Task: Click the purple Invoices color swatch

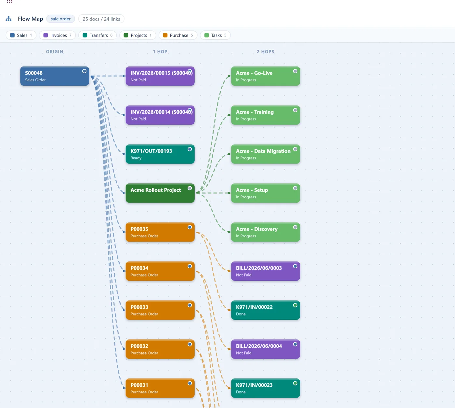Action: pyautogui.click(x=45, y=35)
